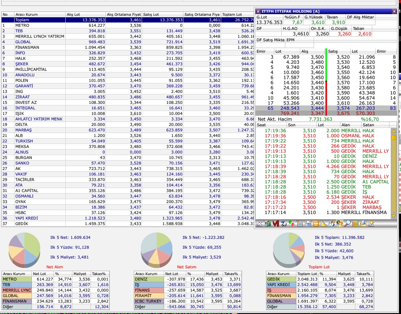Click the two people broker icon

click(x=339, y=224)
